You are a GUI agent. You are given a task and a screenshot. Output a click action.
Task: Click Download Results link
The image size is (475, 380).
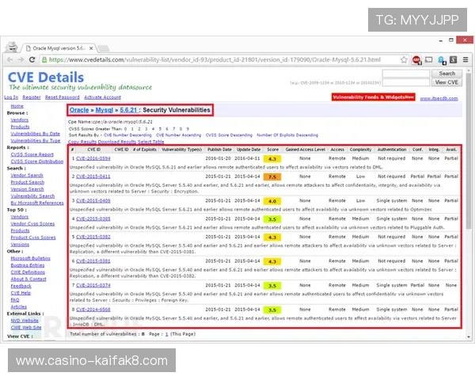(117, 142)
